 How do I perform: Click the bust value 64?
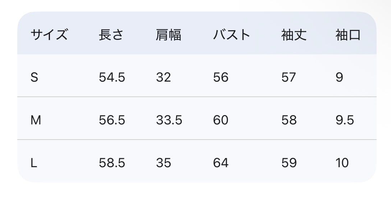point(221,163)
